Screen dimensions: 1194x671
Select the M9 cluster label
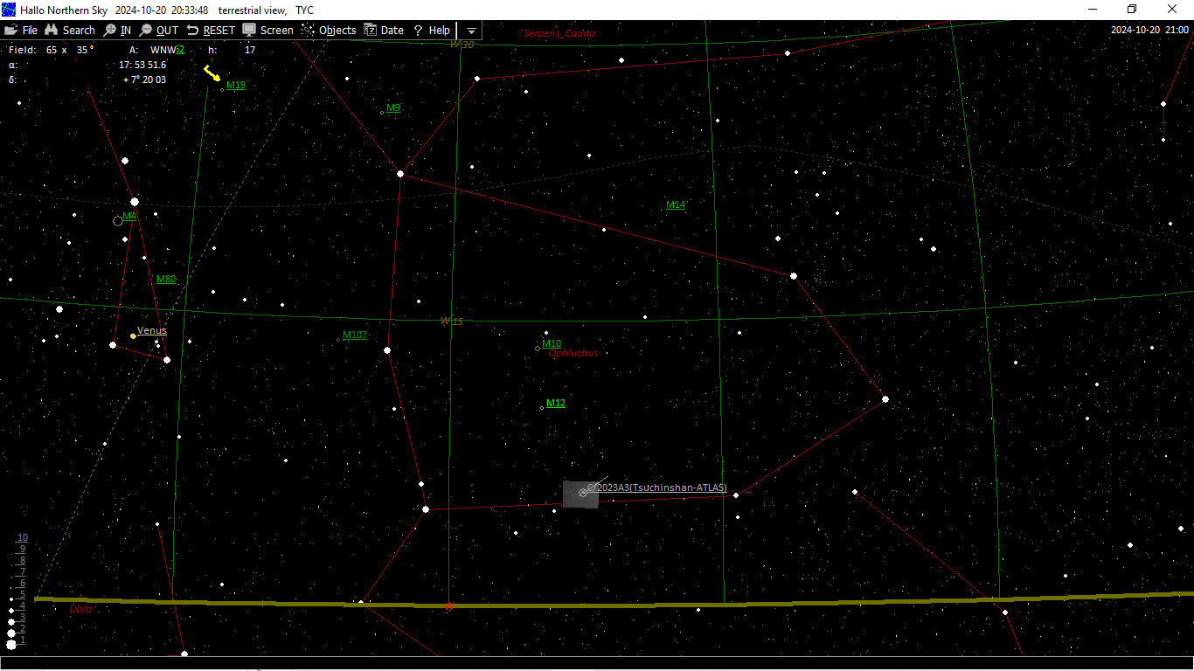click(x=393, y=108)
